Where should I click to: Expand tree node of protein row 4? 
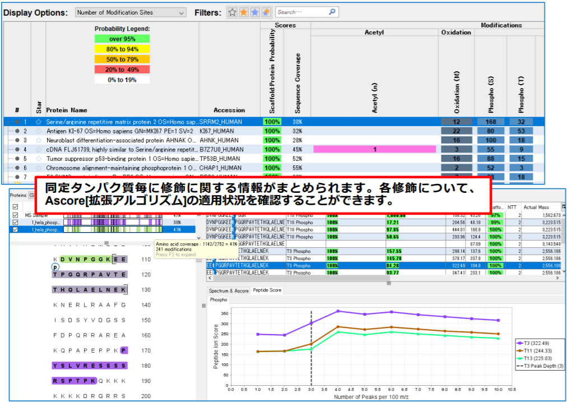coord(17,150)
